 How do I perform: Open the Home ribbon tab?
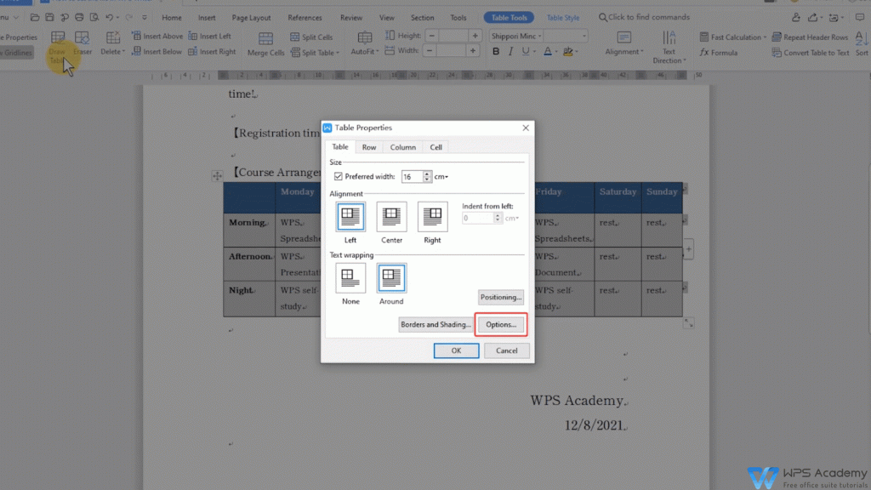click(172, 18)
